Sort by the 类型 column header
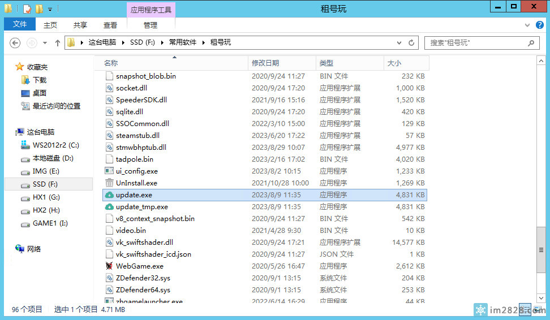550x320 pixels. click(x=350, y=63)
